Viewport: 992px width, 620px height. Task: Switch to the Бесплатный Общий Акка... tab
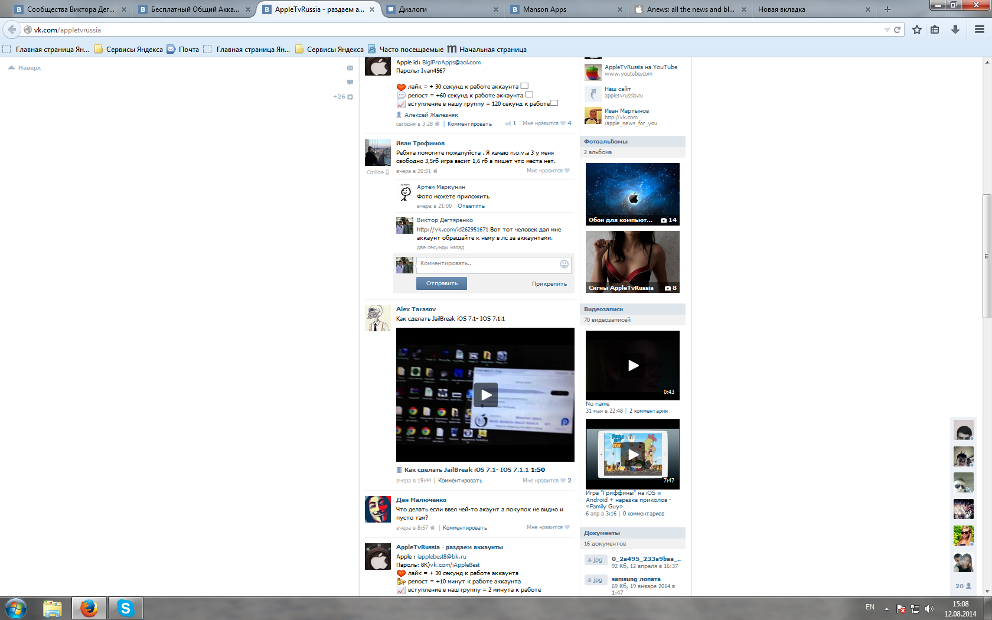[x=195, y=9]
